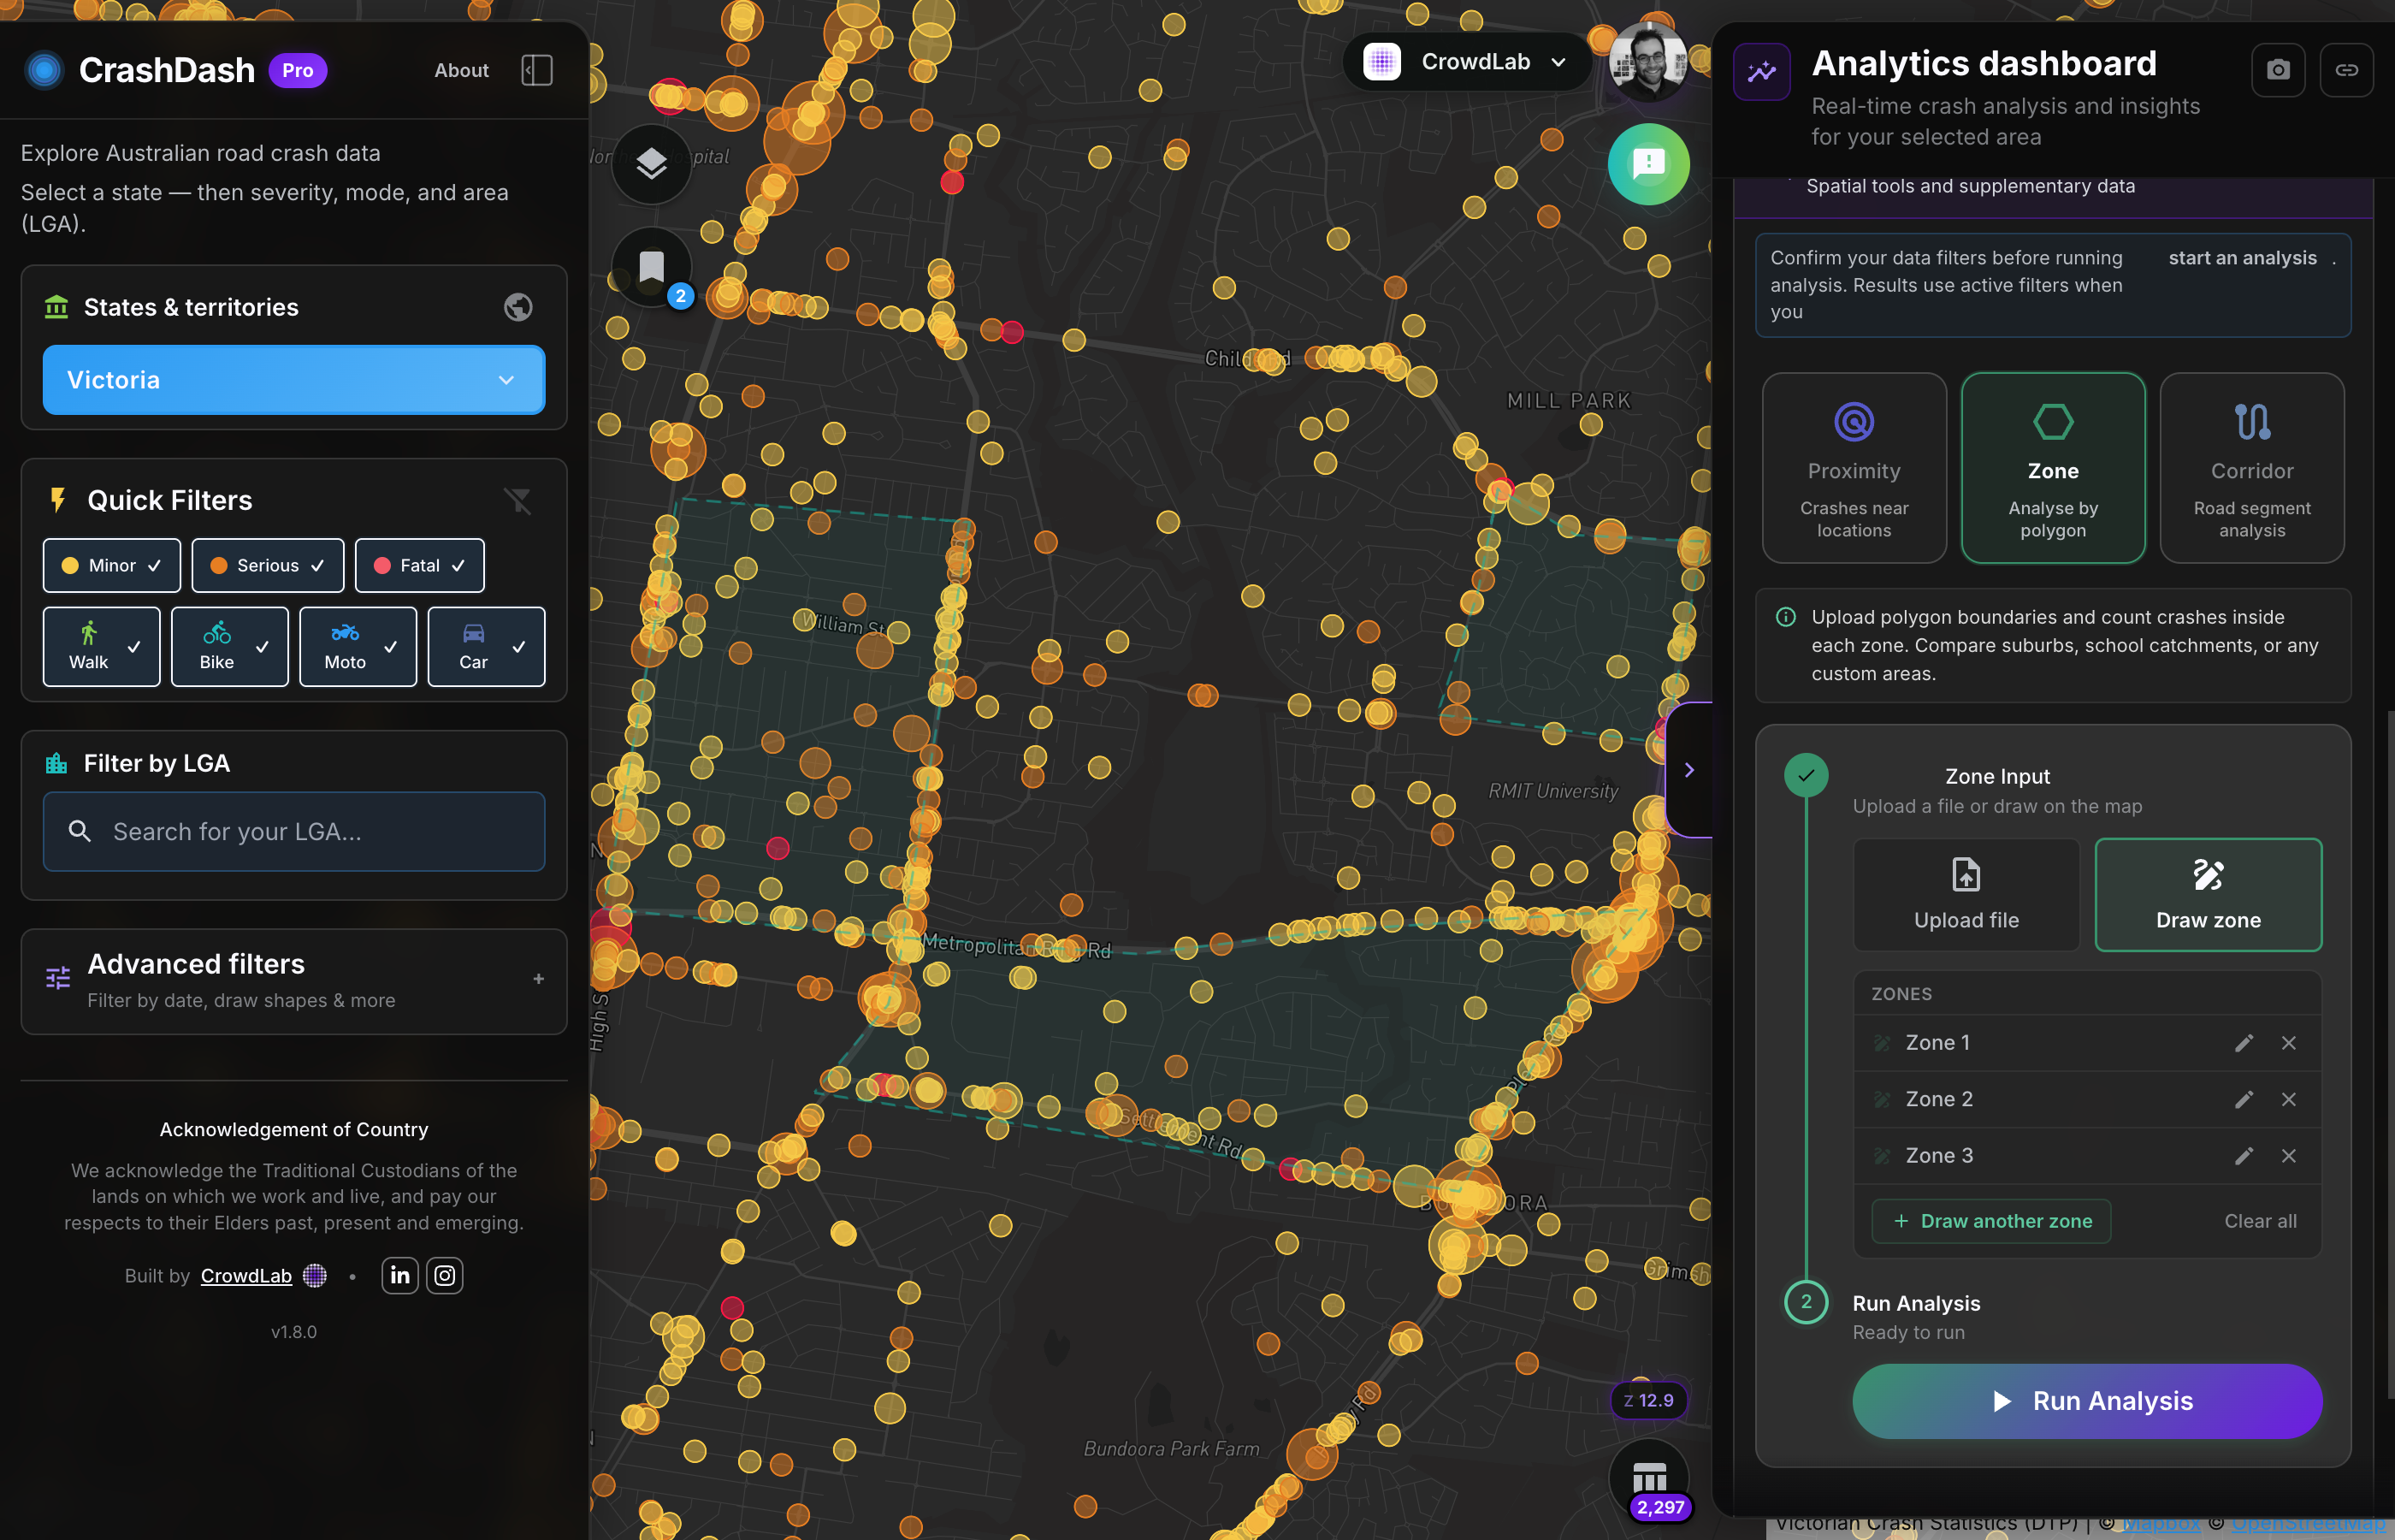Toggle the Moto mode filter
The height and width of the screenshot is (1540, 2395).
pyautogui.click(x=358, y=646)
